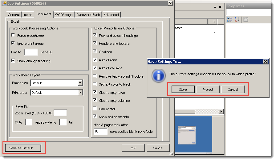Open the Password Bank tab
The width and height of the screenshot is (276, 161).
pyautogui.click(x=88, y=15)
